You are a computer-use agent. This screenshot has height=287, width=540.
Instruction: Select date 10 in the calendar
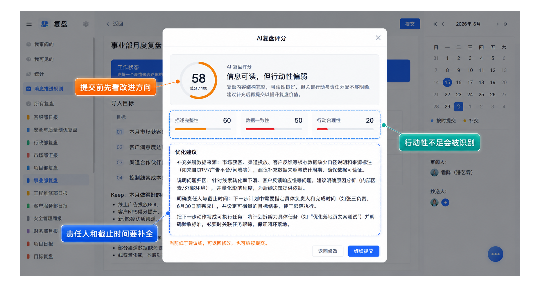470,70
